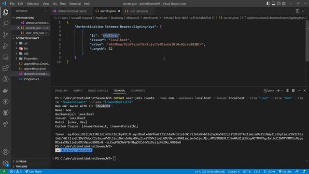Change encoding UTF-8 in status bar
This screenshot has height=174, width=309.
click(247, 172)
